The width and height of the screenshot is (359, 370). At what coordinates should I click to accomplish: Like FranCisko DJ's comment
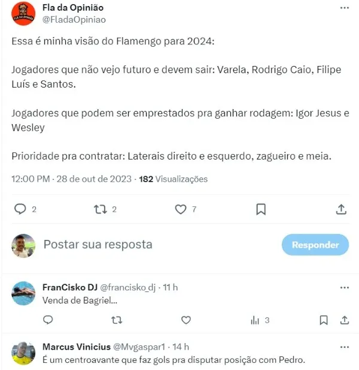click(x=186, y=320)
